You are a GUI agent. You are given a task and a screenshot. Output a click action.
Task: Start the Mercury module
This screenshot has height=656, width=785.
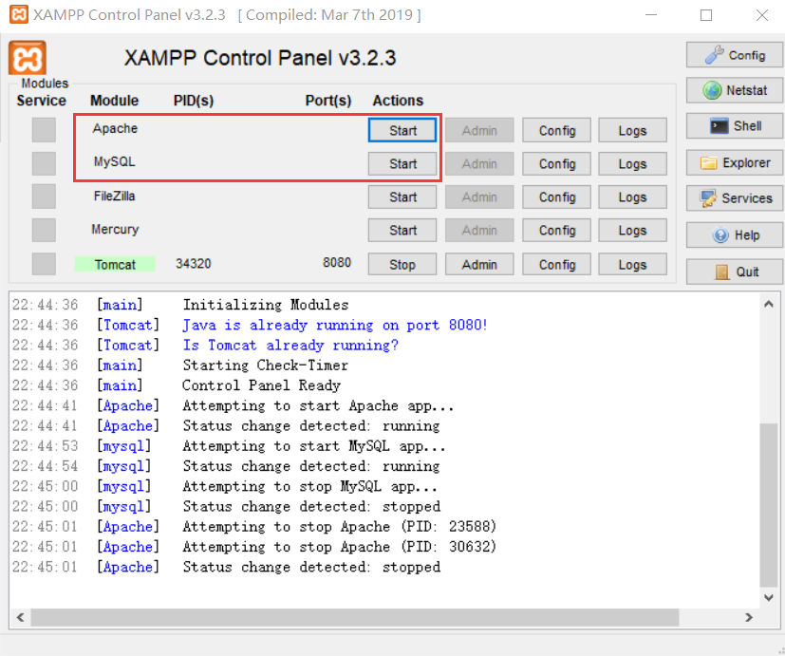pyautogui.click(x=402, y=230)
